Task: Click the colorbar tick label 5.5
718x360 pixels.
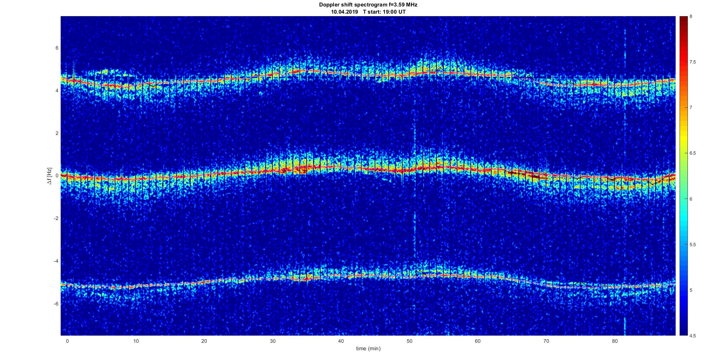Action: (x=693, y=245)
